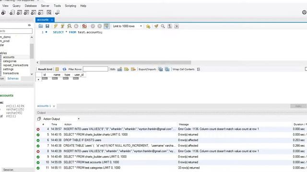Click the create new table icon
The height and width of the screenshot is (172, 307).
coord(19,12)
